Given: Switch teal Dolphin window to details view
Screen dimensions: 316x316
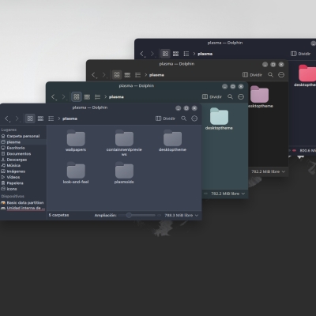Looking at the screenshot, I should pyautogui.click(x=97, y=97).
